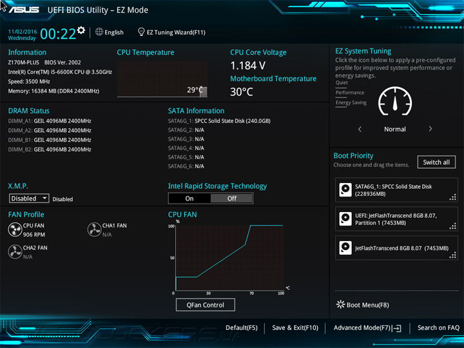The height and width of the screenshot is (348, 464).
Task: Select next EZ System Tuning profile arrow
Action: pos(430,129)
